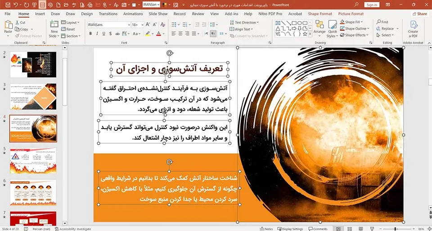Select the star shape in shapes gallery

(305, 34)
